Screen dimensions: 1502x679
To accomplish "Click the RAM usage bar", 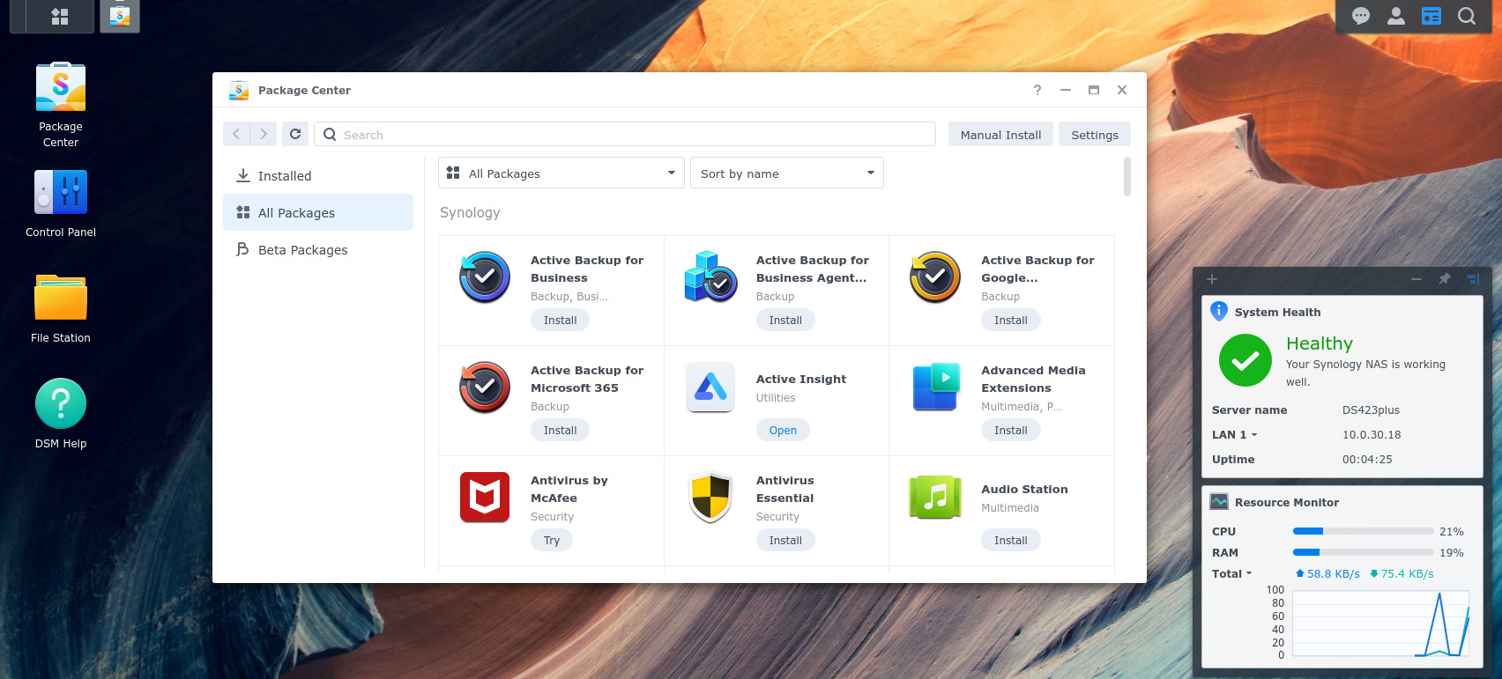I will [1363, 552].
